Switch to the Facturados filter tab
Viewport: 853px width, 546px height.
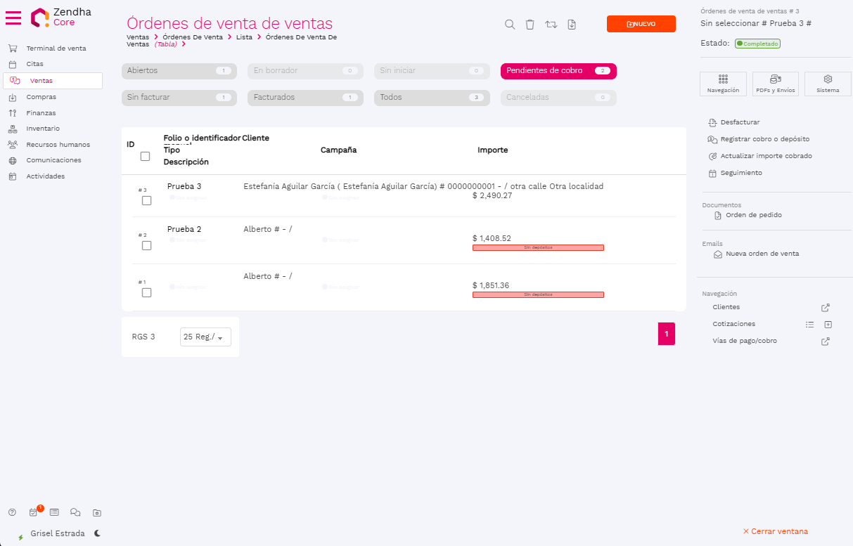click(x=305, y=98)
